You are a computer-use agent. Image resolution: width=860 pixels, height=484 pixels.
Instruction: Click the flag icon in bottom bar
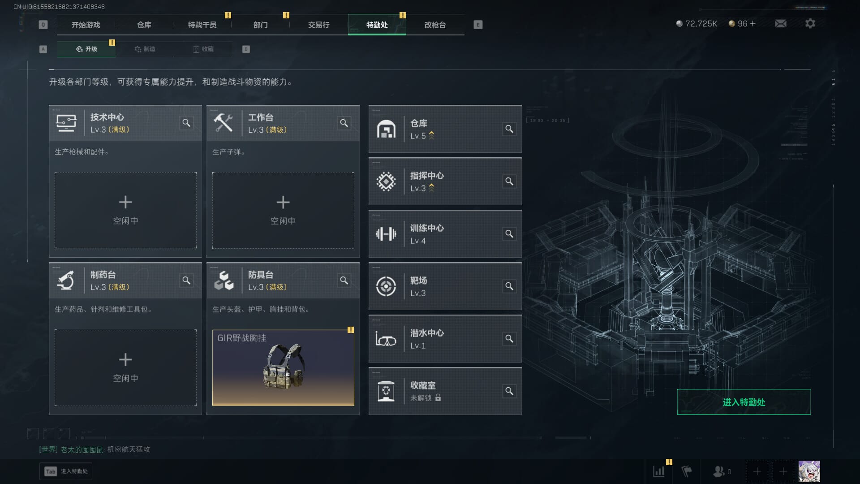(687, 471)
